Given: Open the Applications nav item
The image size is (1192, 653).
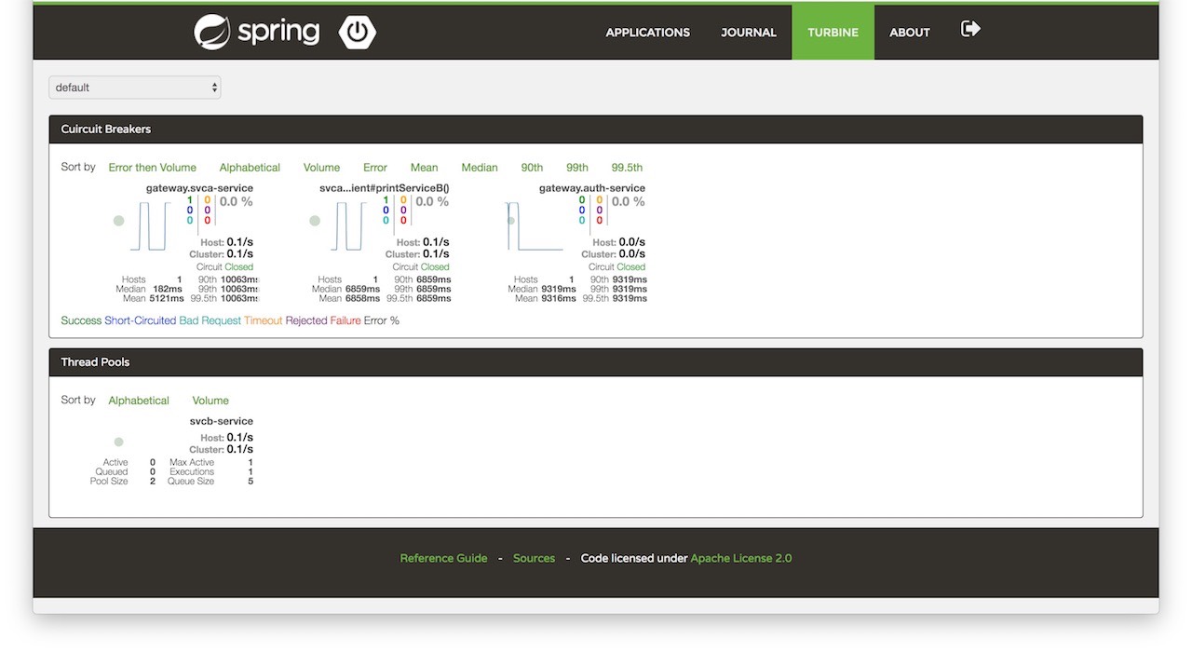Looking at the screenshot, I should [647, 32].
